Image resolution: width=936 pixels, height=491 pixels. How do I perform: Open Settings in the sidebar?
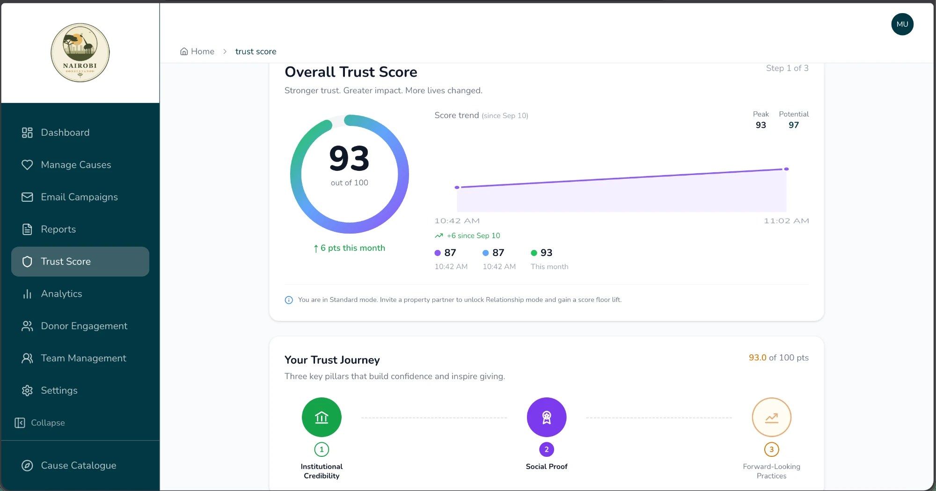point(80,390)
